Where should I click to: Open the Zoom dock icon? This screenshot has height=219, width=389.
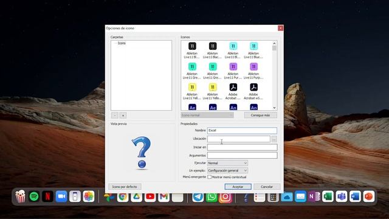(x=61, y=196)
